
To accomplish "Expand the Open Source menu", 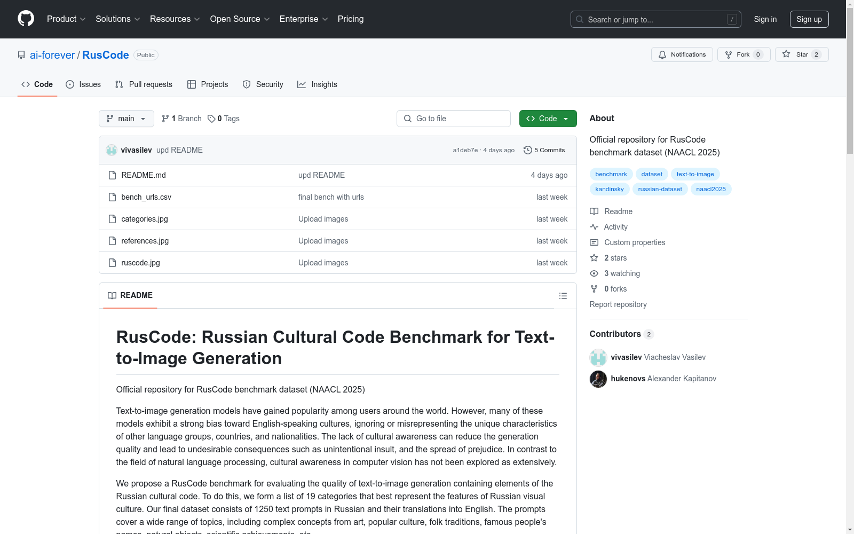I will tap(240, 19).
